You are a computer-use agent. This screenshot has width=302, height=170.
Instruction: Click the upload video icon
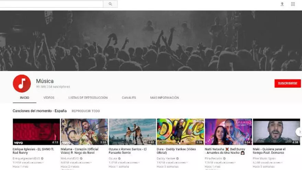pyautogui.click(x=282, y=4)
